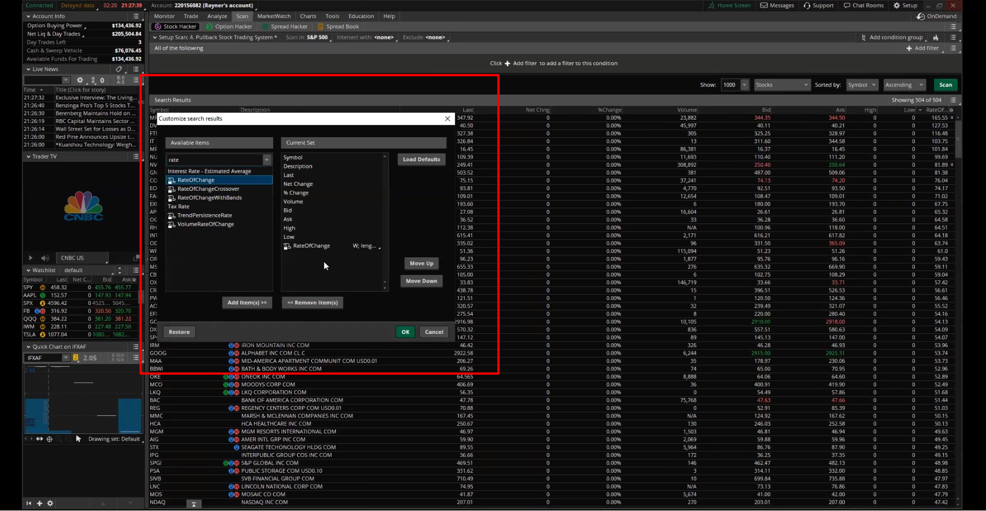The width and height of the screenshot is (986, 511).
Task: Open the Trade tab
Action: (191, 16)
